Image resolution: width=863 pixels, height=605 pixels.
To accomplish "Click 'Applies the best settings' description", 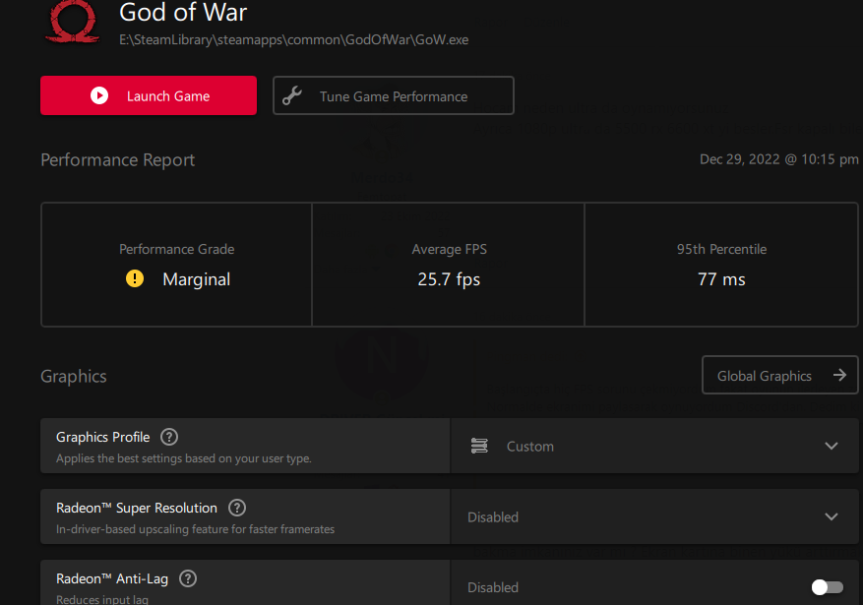I will pyautogui.click(x=184, y=458).
